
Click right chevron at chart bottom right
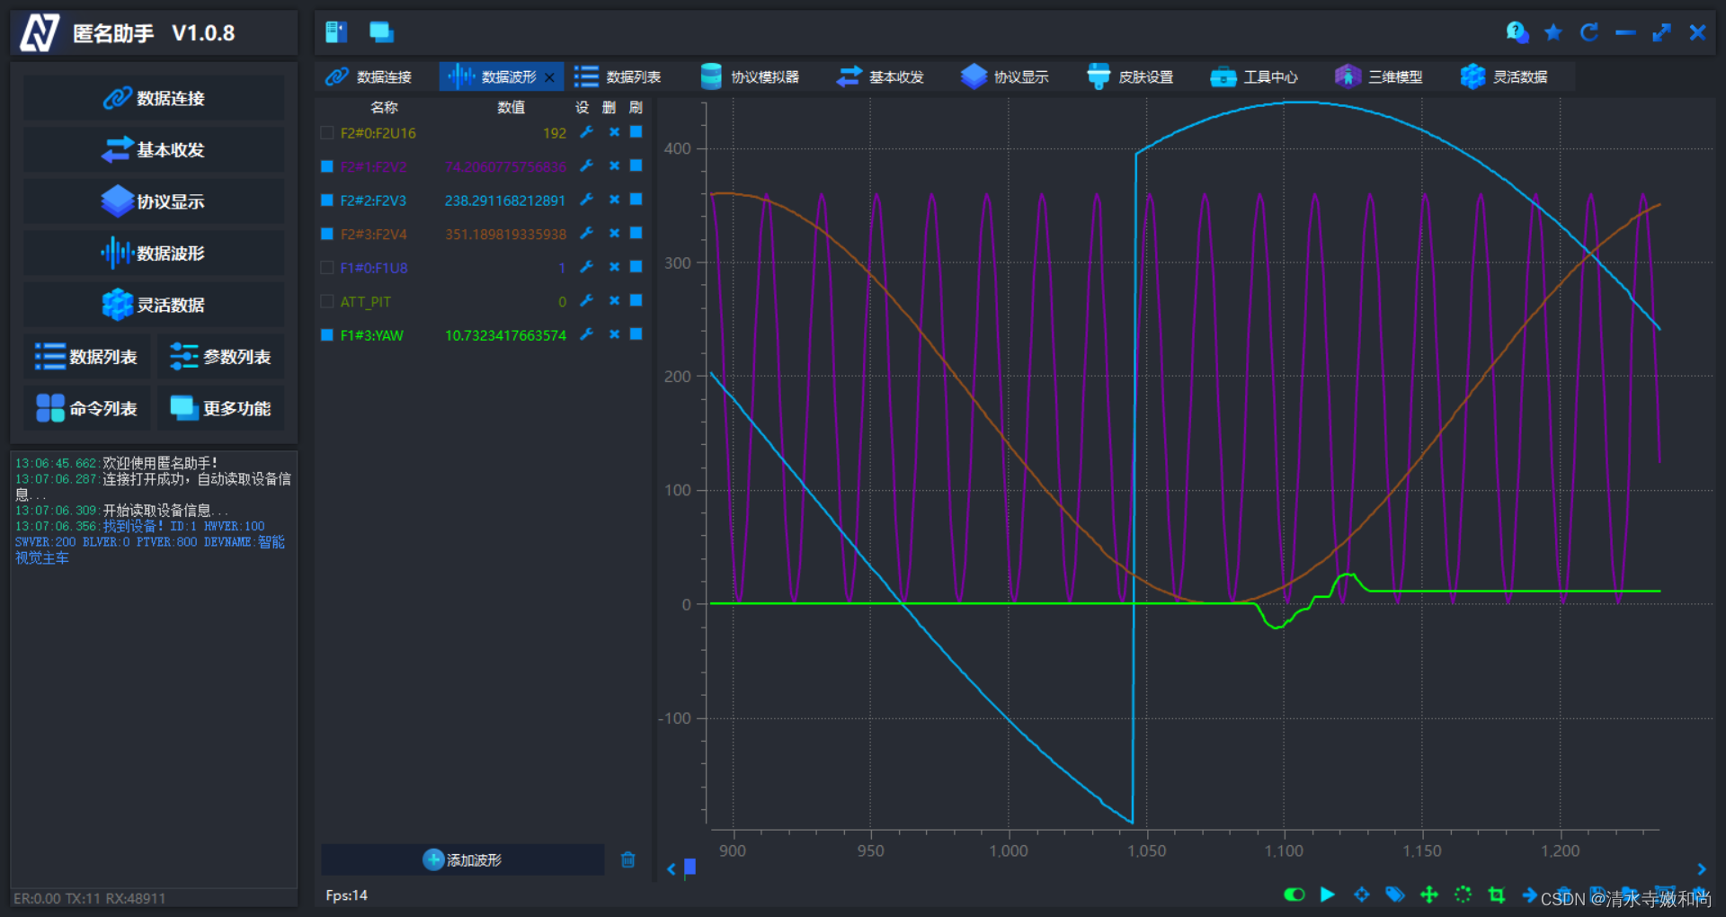click(1701, 869)
